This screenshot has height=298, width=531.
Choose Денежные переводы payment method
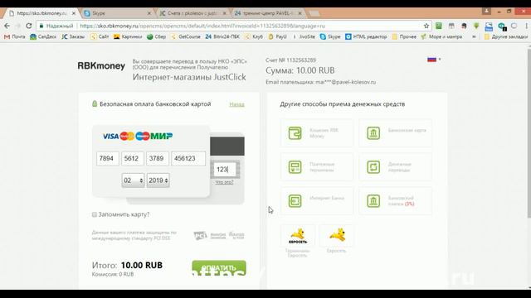click(x=395, y=167)
